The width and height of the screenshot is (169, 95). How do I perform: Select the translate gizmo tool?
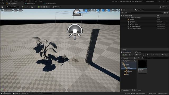[86, 10]
